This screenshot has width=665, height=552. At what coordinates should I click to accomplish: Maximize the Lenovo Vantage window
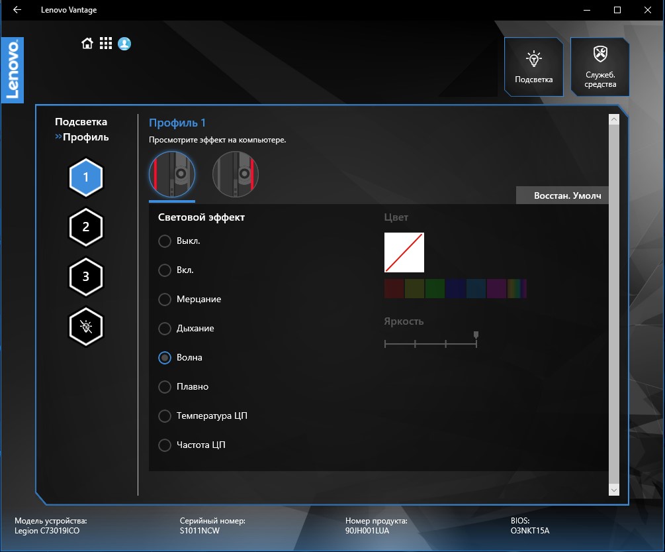[x=617, y=10]
